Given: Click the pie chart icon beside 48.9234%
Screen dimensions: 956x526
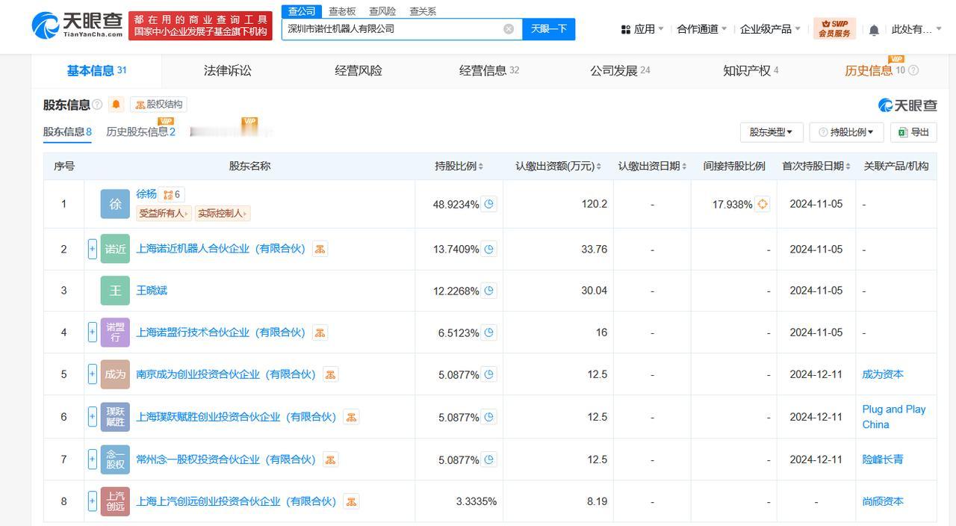Looking at the screenshot, I should tap(489, 204).
